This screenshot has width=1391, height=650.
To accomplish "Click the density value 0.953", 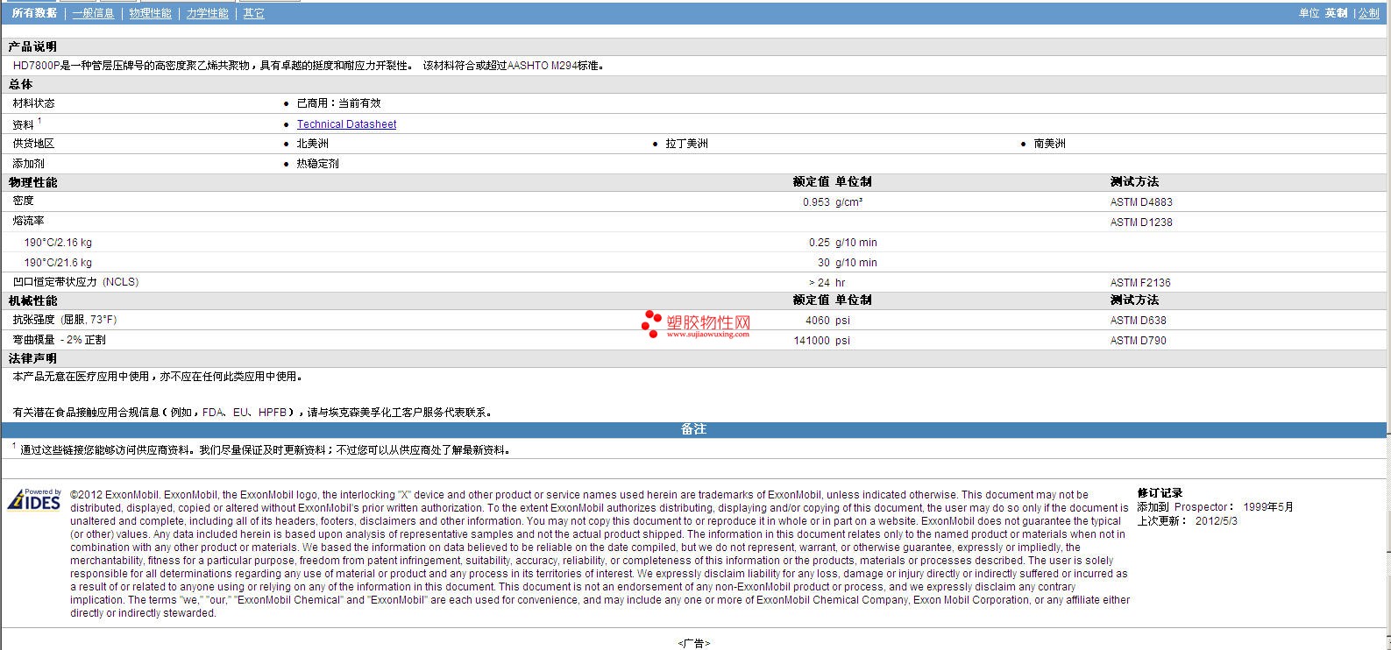I will (816, 202).
